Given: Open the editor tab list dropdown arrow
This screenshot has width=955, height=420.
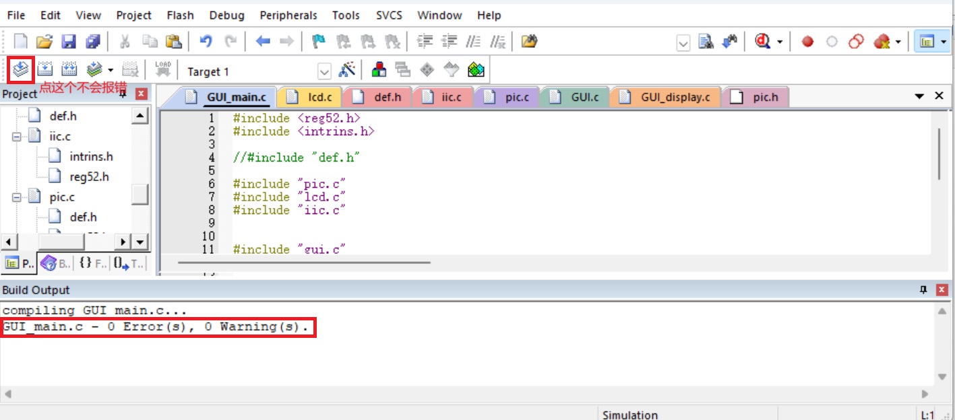Looking at the screenshot, I should coord(919,96).
